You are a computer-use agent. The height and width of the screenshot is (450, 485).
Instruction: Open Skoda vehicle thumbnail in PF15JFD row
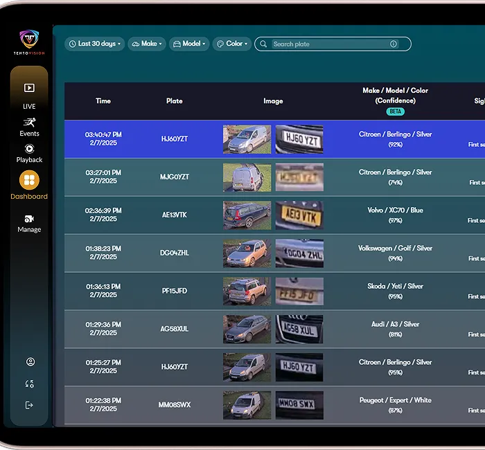[247, 291]
